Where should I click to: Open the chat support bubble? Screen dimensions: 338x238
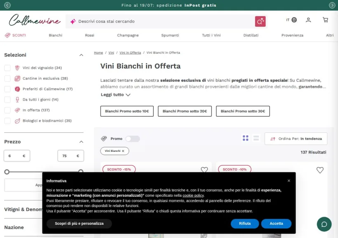[x=324, y=224]
